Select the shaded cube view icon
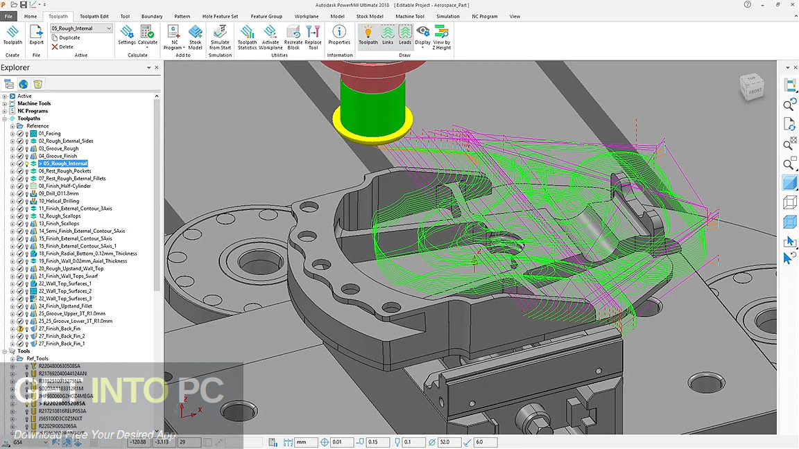This screenshot has width=799, height=449. click(x=790, y=222)
